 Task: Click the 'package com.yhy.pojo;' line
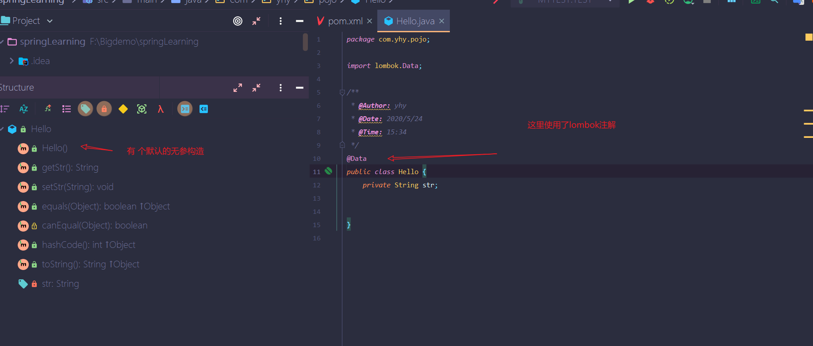pyautogui.click(x=388, y=39)
